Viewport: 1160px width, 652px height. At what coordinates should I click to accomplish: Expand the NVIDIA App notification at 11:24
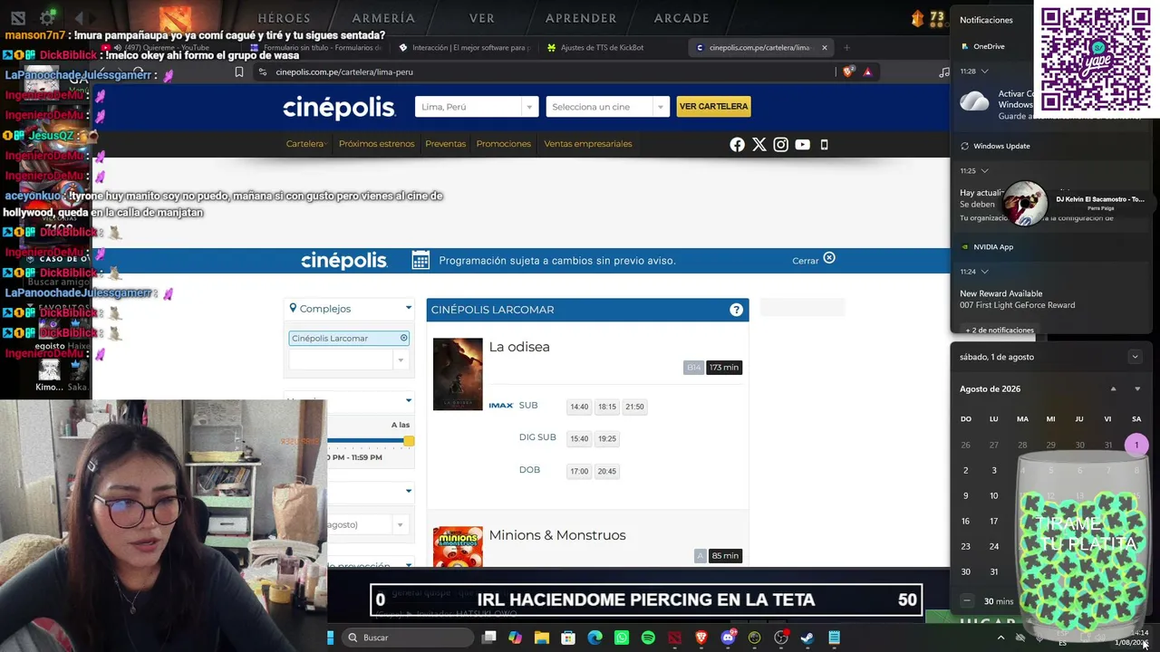[985, 272]
